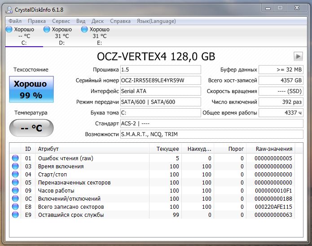
Task: Click status orb for attribute E9
Action: 15,215
